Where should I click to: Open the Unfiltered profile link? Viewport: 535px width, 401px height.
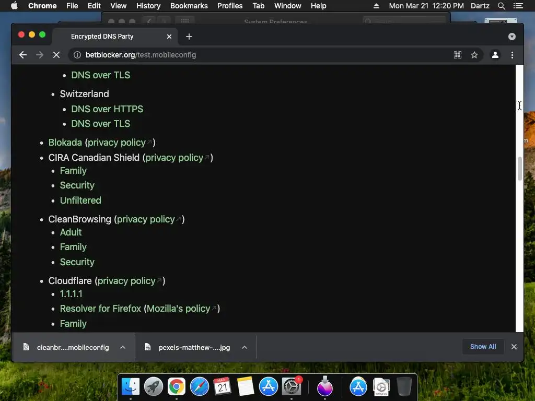80,200
